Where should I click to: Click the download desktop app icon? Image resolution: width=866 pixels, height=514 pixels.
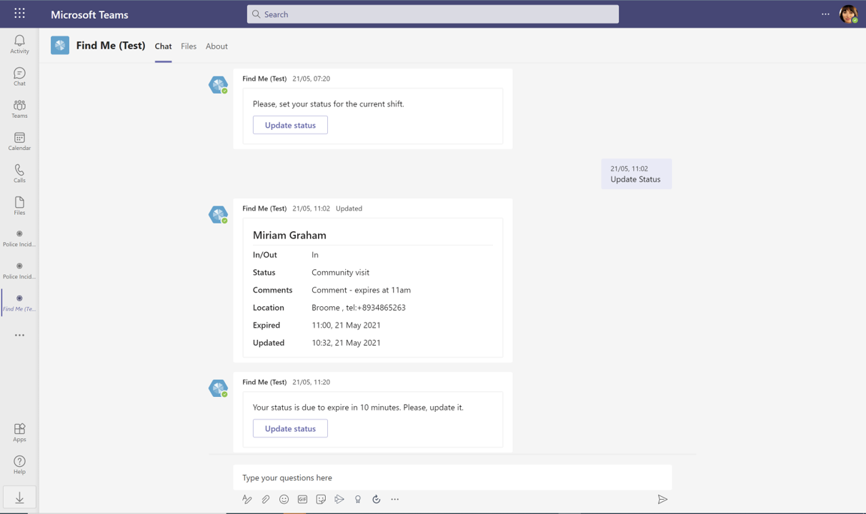coord(19,498)
